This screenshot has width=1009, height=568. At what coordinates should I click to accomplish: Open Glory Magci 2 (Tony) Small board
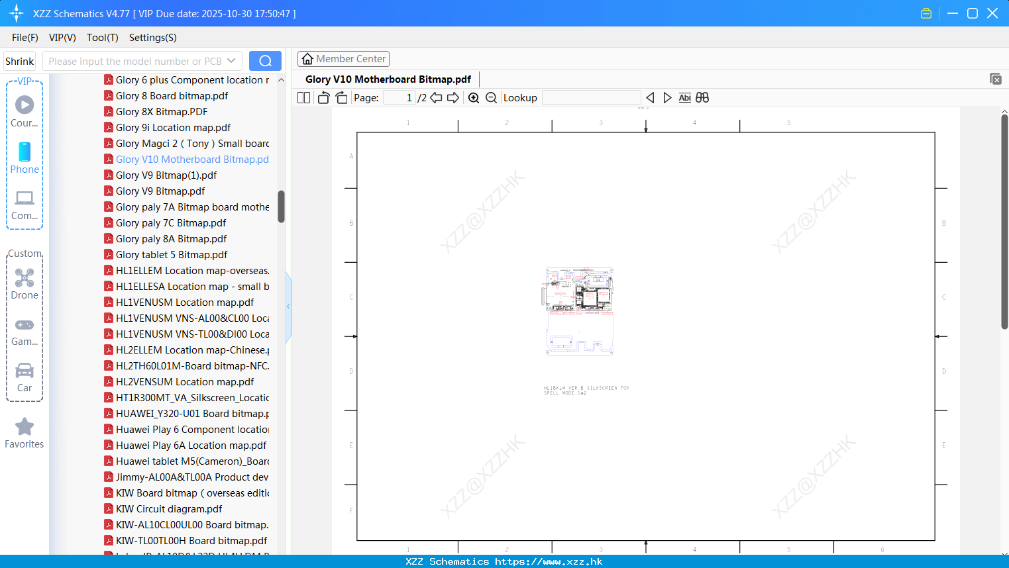click(187, 144)
